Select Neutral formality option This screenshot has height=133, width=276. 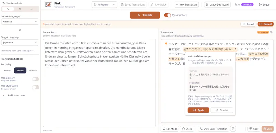[20, 70]
